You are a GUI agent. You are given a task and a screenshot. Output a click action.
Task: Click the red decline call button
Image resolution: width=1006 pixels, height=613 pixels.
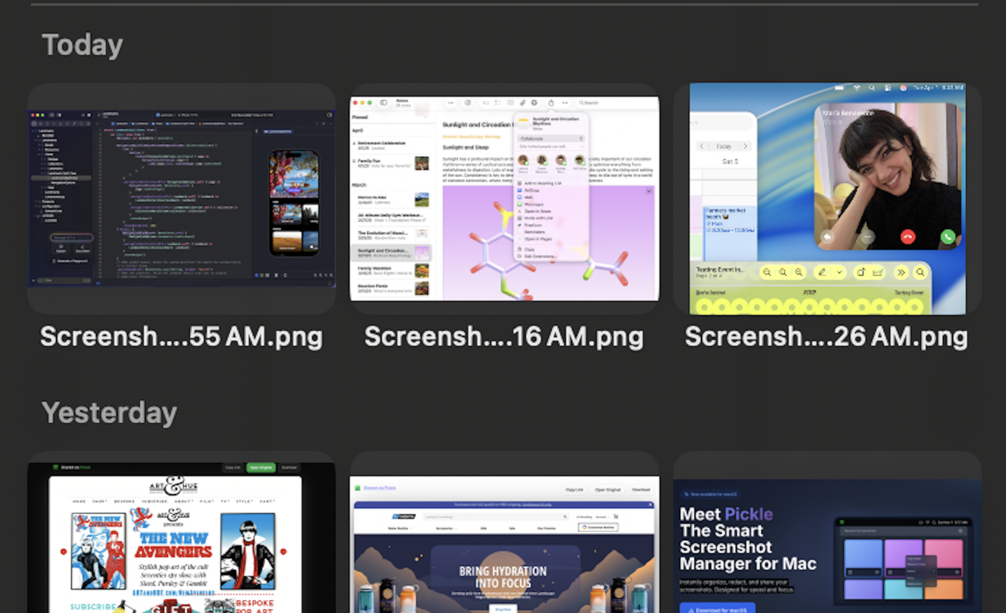tap(908, 237)
